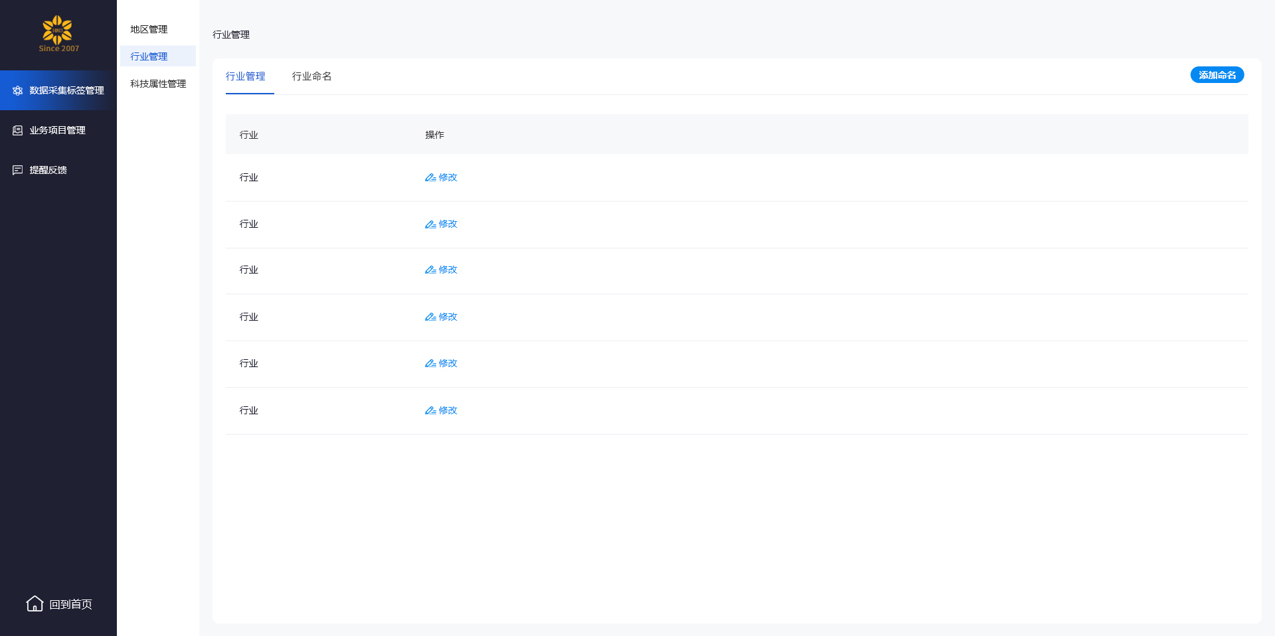The image size is (1275, 636).
Task: Switch to the 行业命名 tab
Action: pos(311,76)
